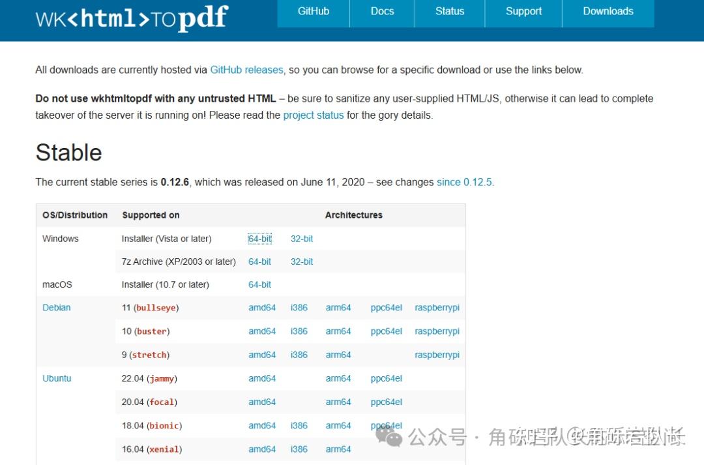This screenshot has width=704, height=465.
Task: Open the project status link
Action: tap(314, 115)
